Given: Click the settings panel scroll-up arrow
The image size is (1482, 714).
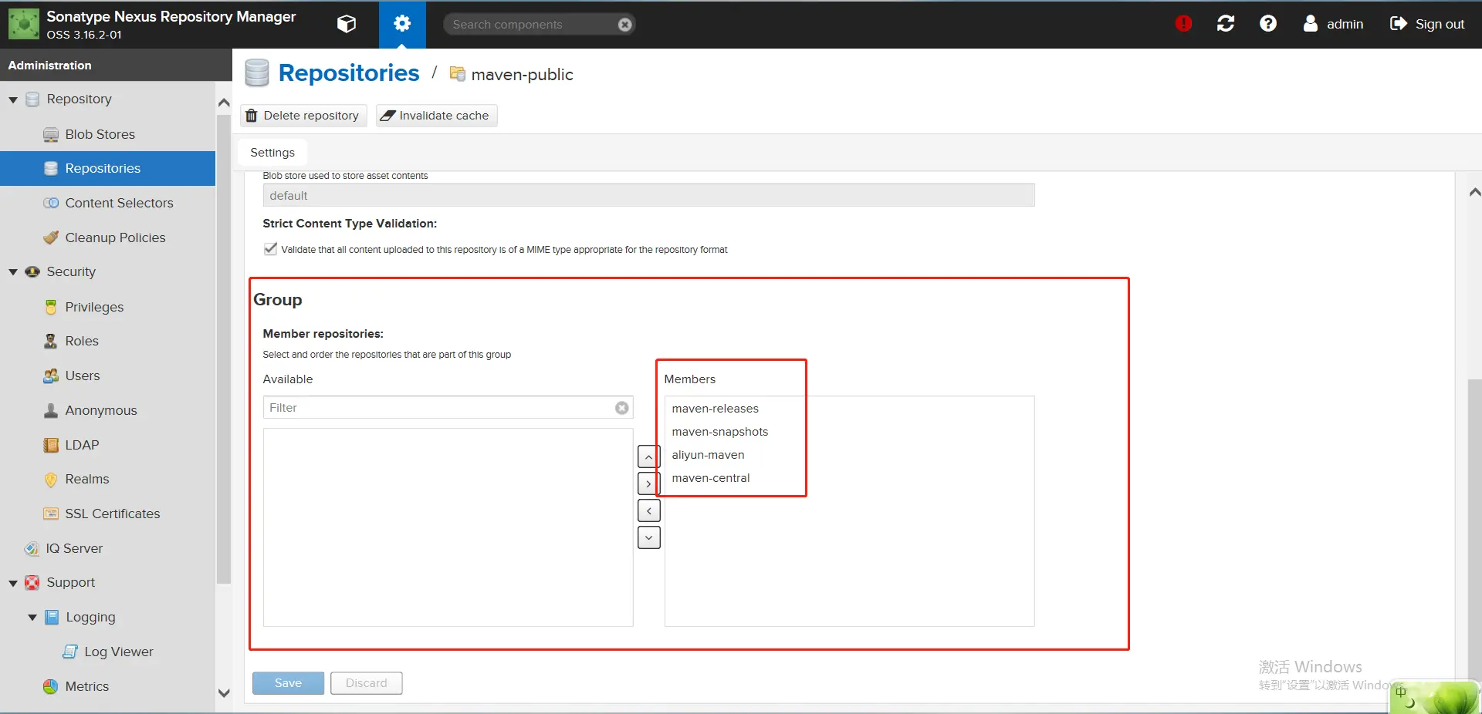Looking at the screenshot, I should pyautogui.click(x=1474, y=192).
